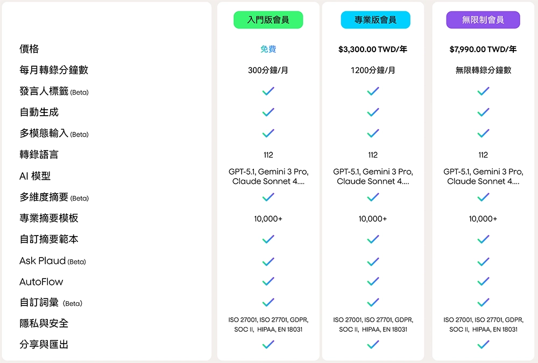Click the $7,990.00 TWD/年 price
The width and height of the screenshot is (538, 363).
pyautogui.click(x=483, y=49)
